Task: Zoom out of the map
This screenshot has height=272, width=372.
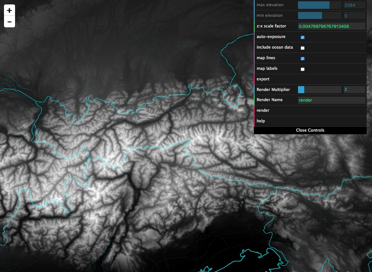Action: pyautogui.click(x=9, y=22)
